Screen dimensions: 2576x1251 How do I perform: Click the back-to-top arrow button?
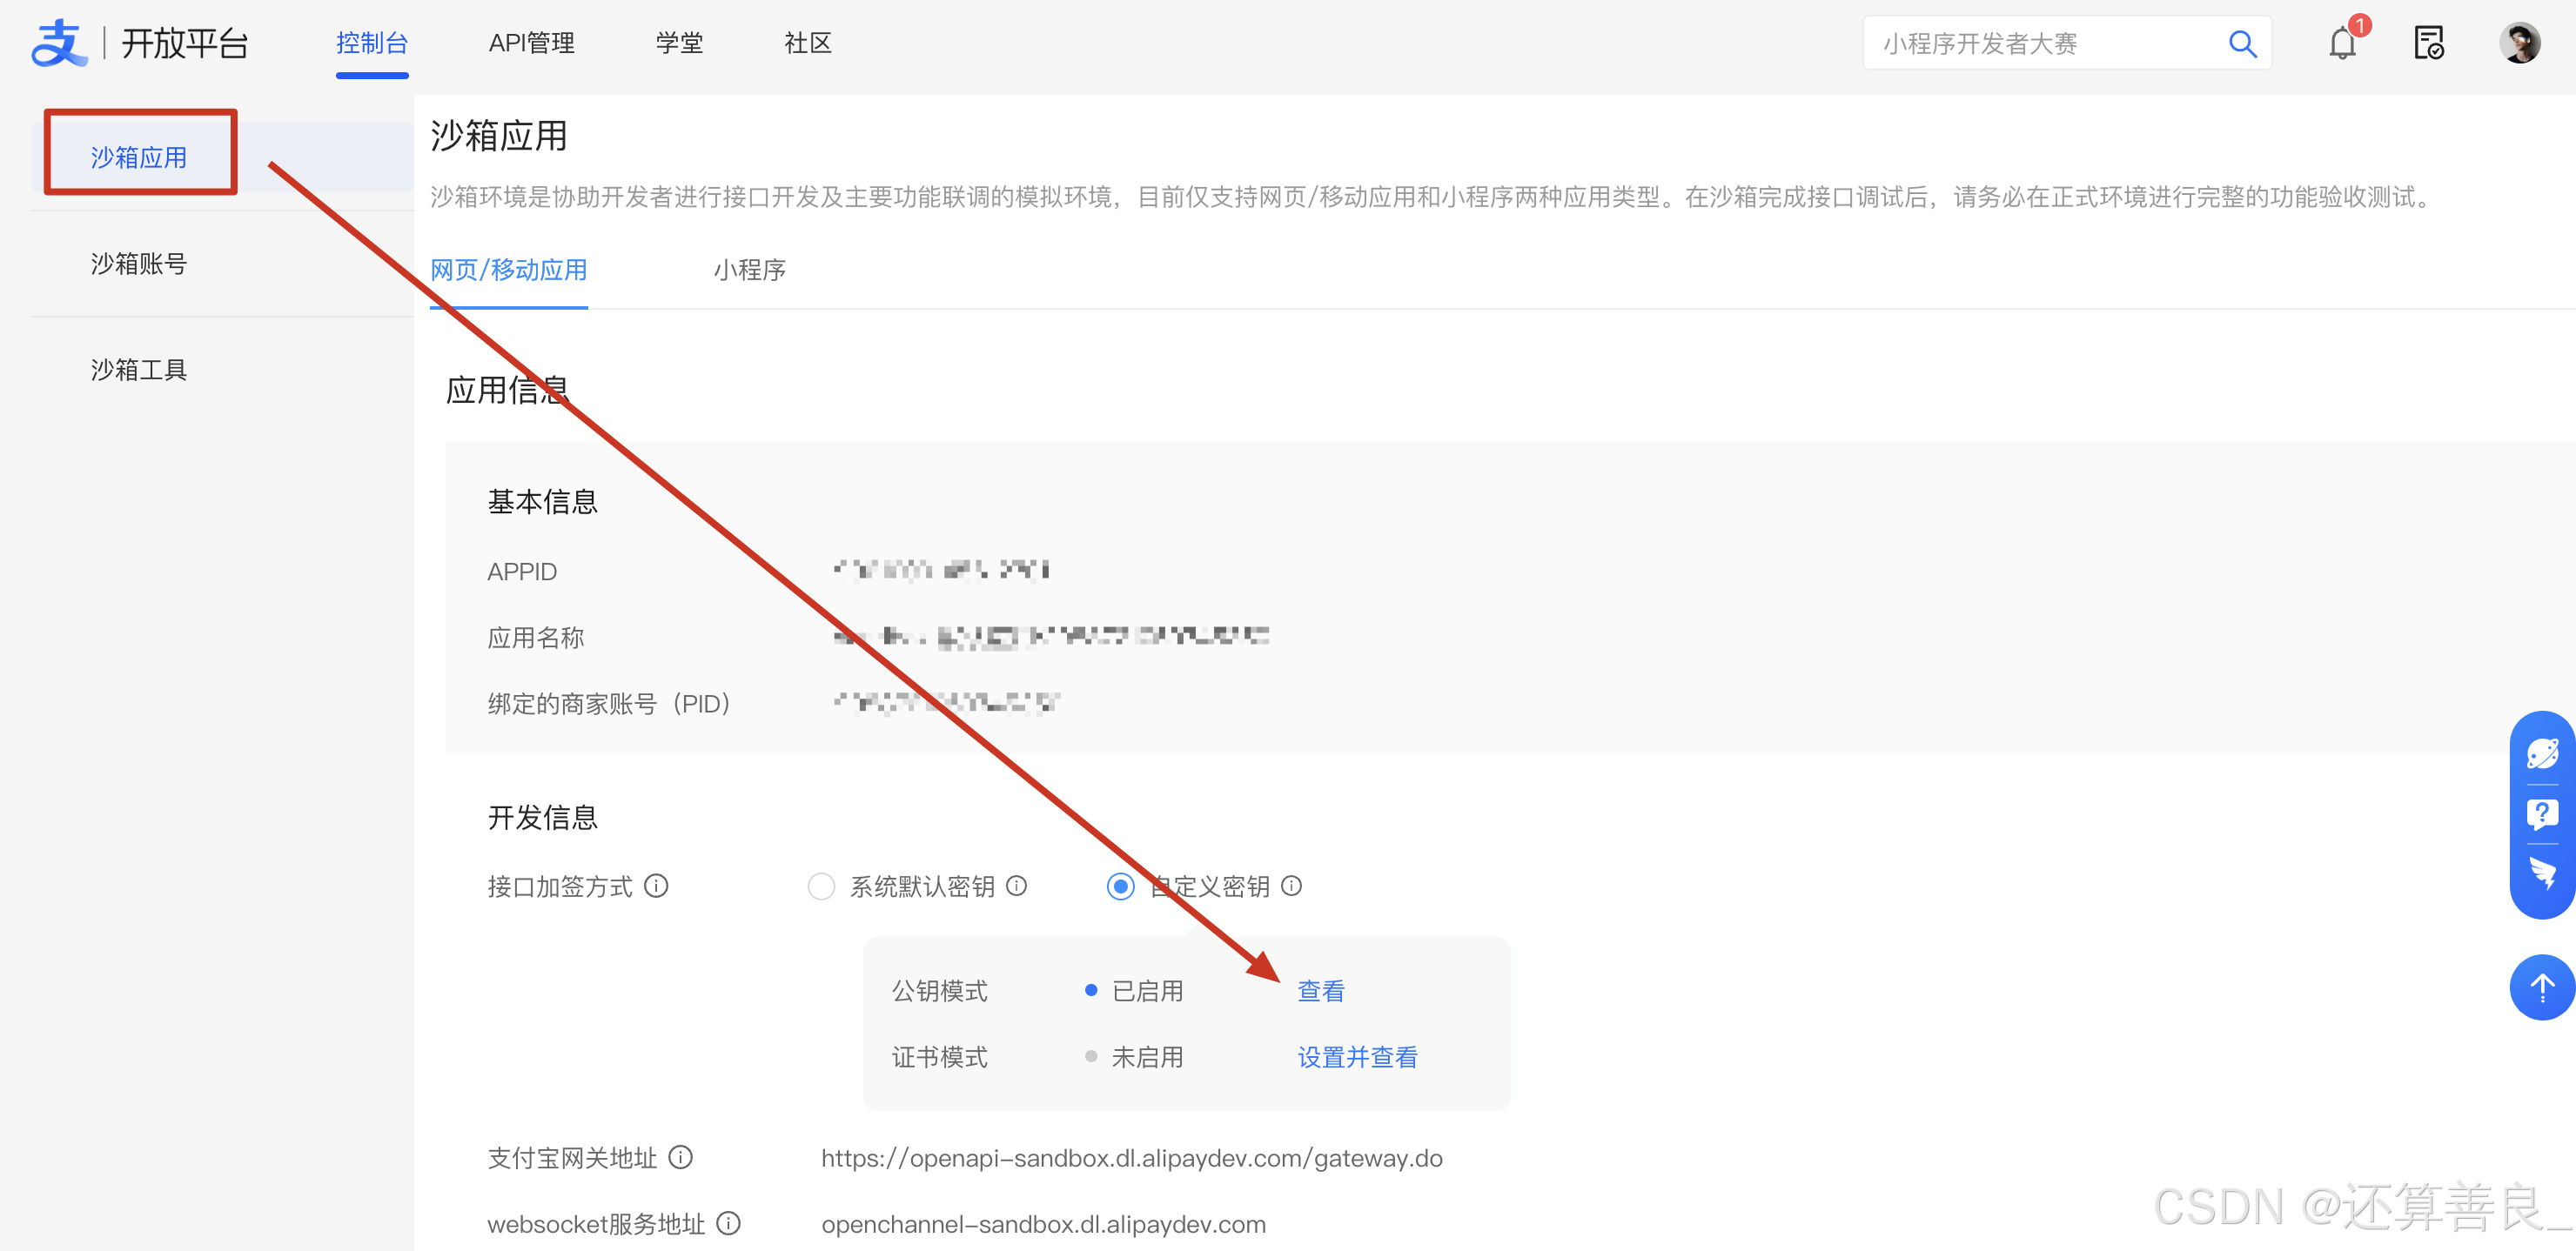click(2541, 987)
